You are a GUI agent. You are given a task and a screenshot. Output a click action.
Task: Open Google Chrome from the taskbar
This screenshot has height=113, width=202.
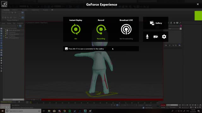point(64,111)
